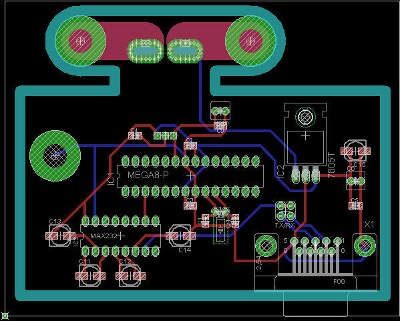
Task: Select the MEGA8-P chip label
Action: [x=148, y=175]
